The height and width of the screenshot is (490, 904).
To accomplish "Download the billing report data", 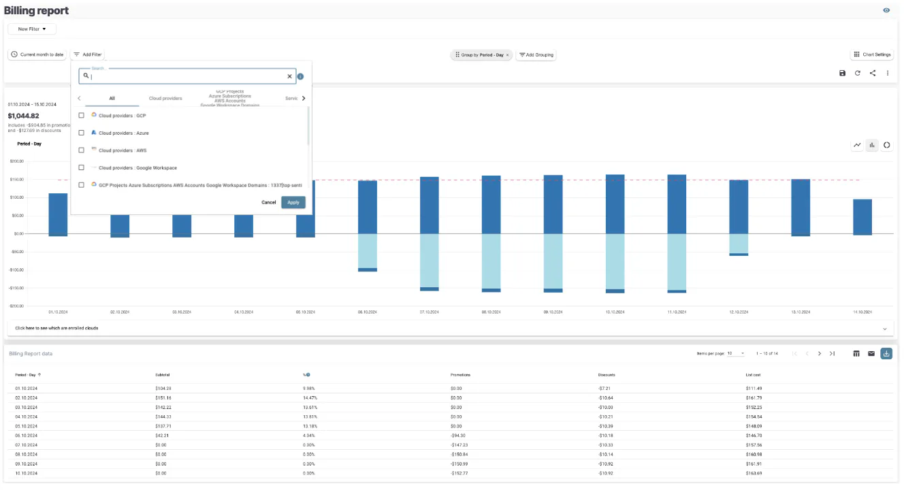I will coord(886,353).
